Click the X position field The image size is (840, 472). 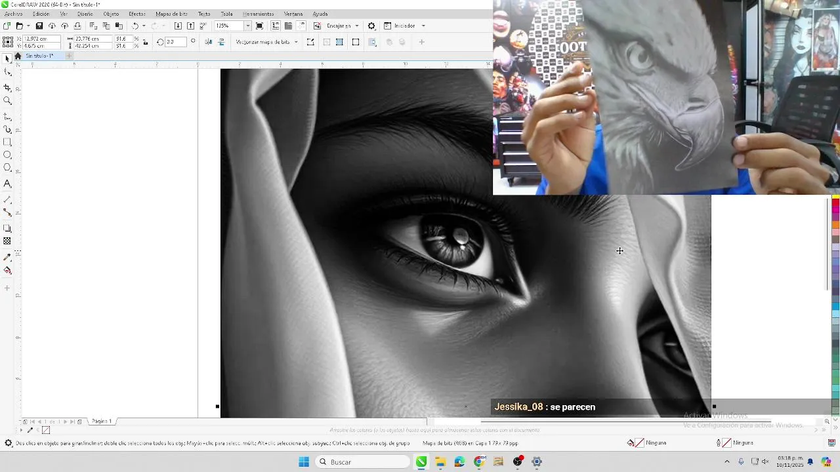(x=41, y=39)
